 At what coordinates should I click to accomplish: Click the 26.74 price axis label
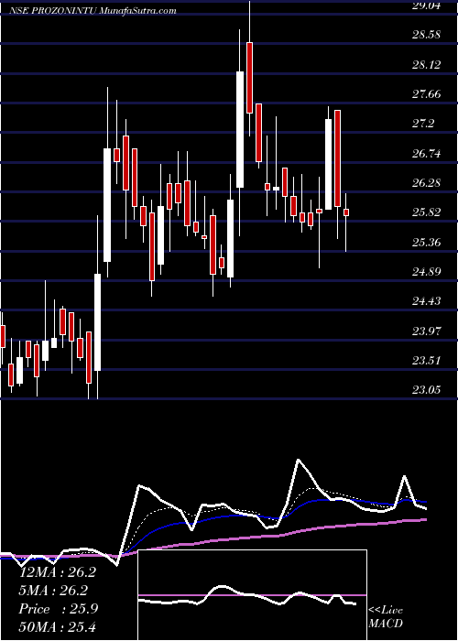pos(426,153)
